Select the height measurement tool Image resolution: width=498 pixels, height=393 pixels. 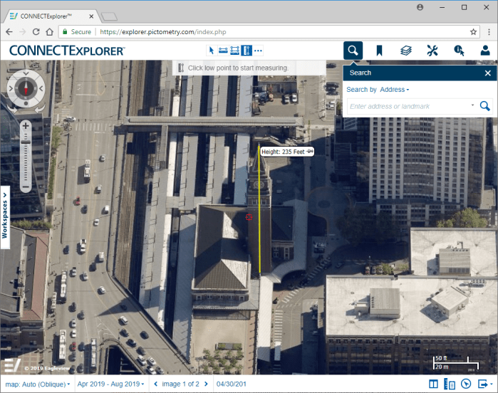click(246, 50)
